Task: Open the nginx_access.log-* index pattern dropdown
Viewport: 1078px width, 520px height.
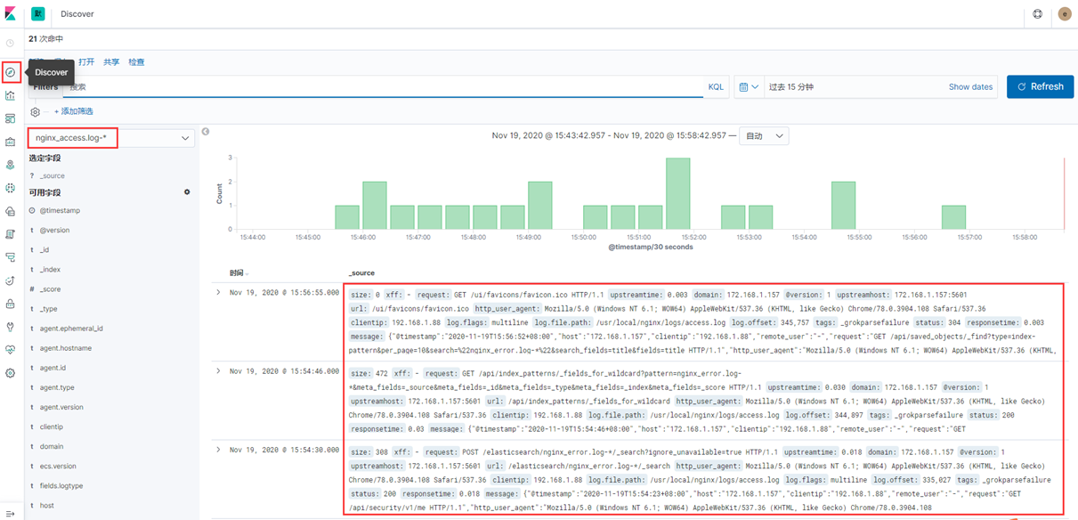Action: (110, 138)
